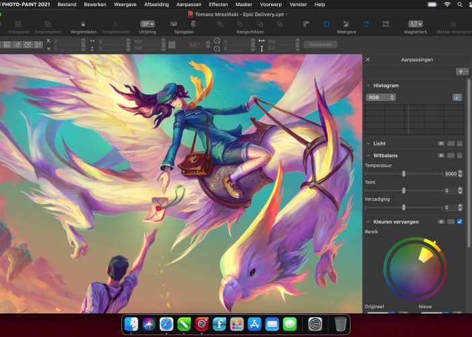Click the Weergave brush icon
Screen dimensions: 472x337
[x=346, y=24]
